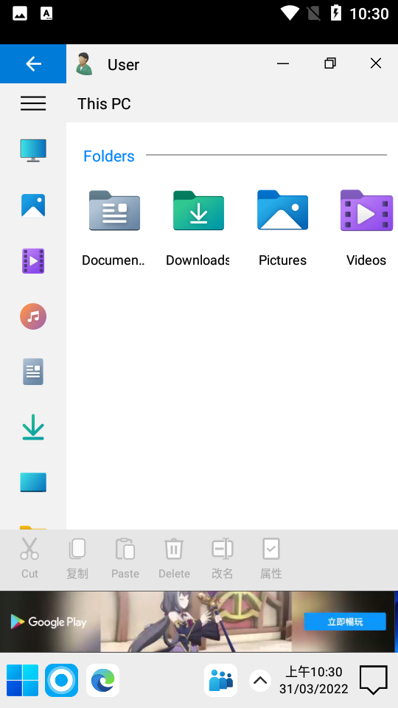
Task: Open the Windows Start menu
Action: [x=22, y=680]
